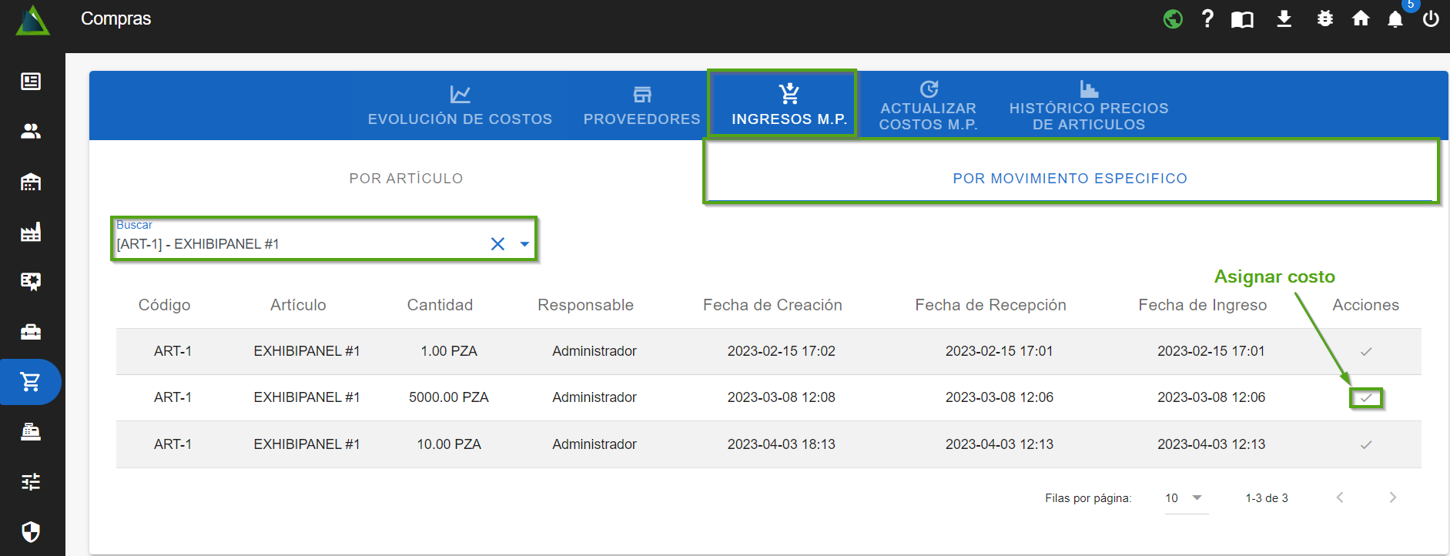This screenshot has width=1450, height=556.
Task: Click the home icon in top bar
Action: pyautogui.click(x=1361, y=19)
